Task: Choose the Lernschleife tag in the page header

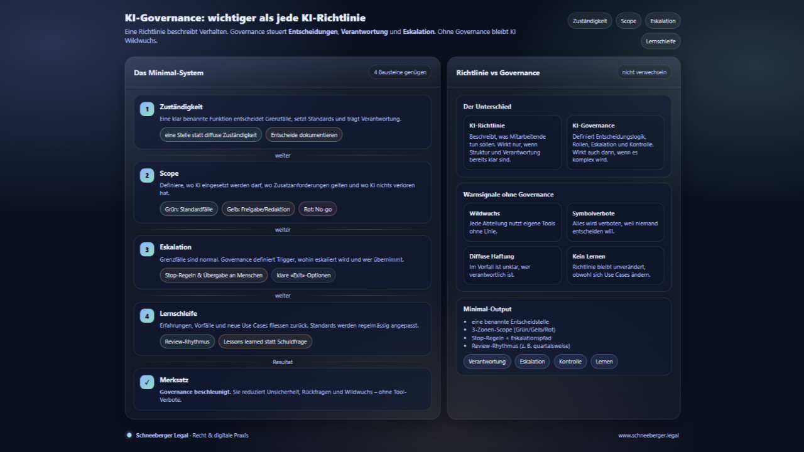Action: click(661, 41)
